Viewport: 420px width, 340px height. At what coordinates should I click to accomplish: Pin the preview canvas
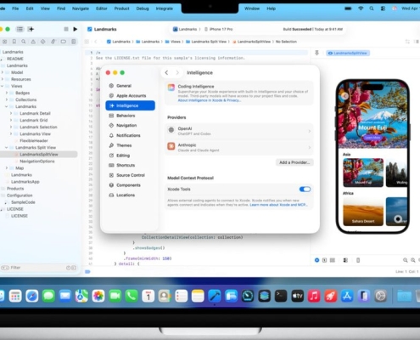[316, 53]
